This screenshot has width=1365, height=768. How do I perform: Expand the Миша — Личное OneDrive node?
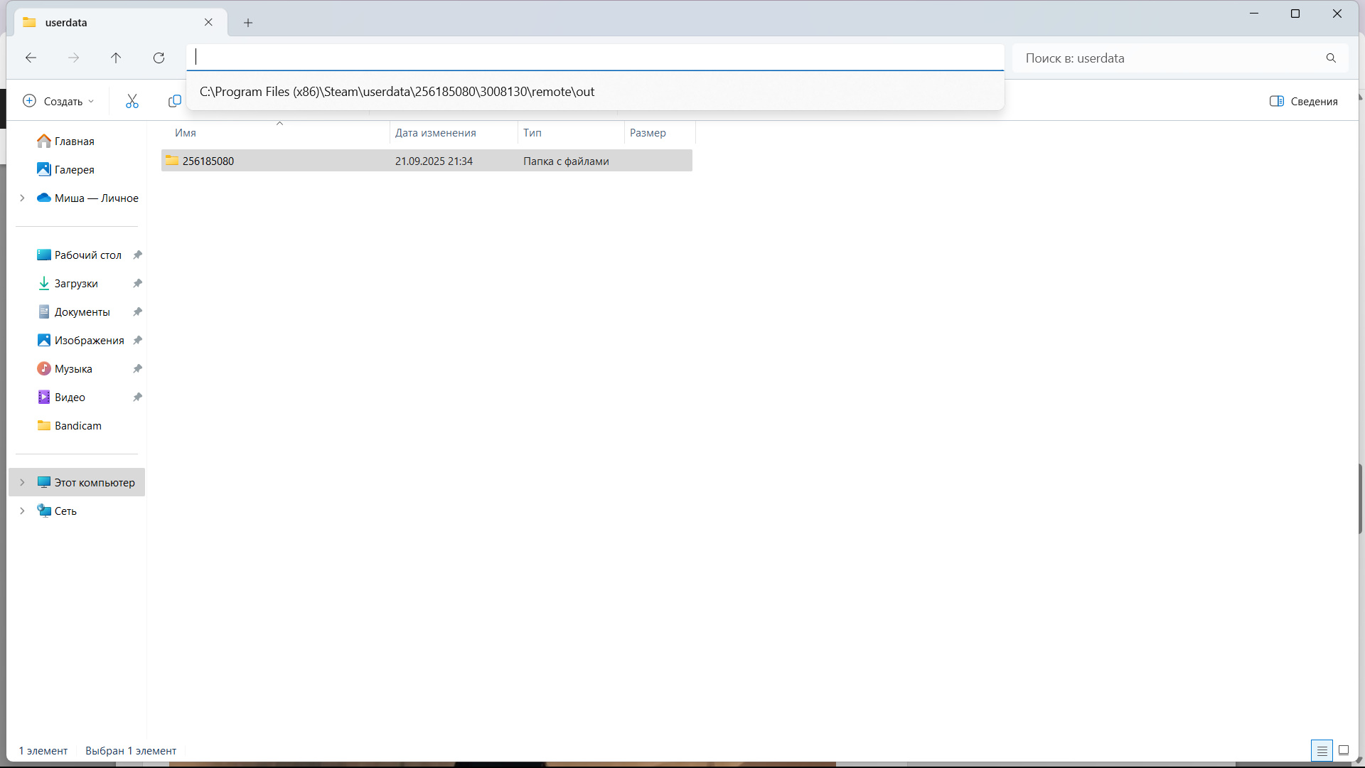22,198
